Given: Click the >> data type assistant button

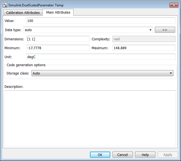Looking at the screenshot, I should pos(165,30).
